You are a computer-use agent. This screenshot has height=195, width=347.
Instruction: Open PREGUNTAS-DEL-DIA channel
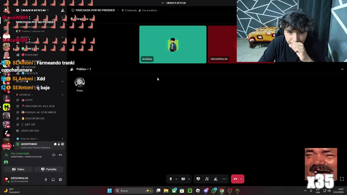pyautogui.click(x=40, y=106)
